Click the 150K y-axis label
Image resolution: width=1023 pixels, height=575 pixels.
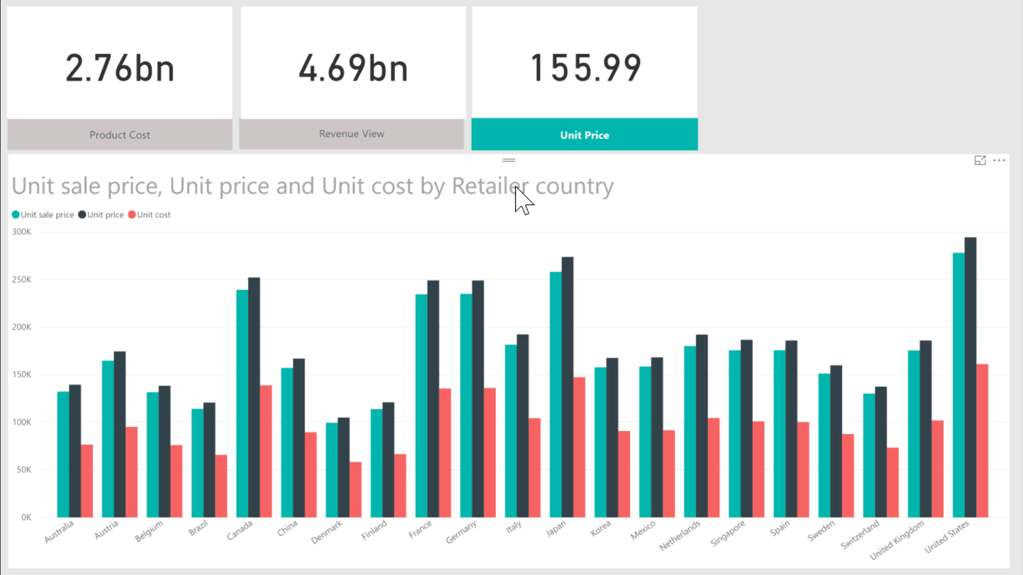click(22, 374)
